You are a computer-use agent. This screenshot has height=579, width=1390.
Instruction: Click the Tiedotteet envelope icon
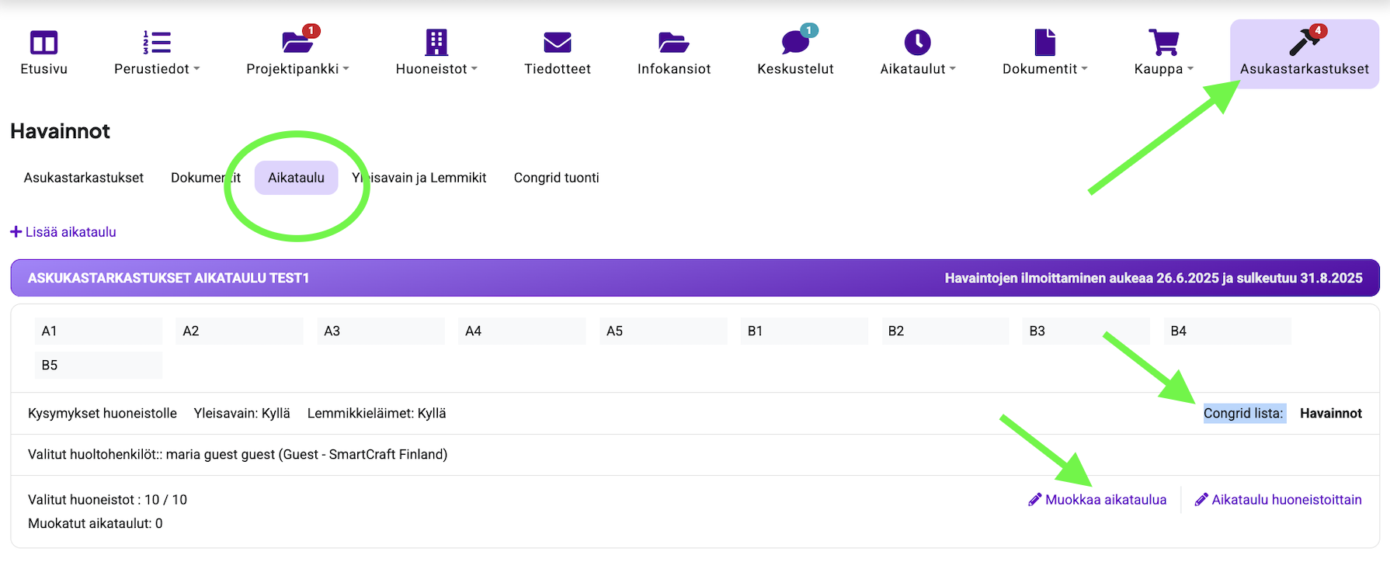pos(557,43)
